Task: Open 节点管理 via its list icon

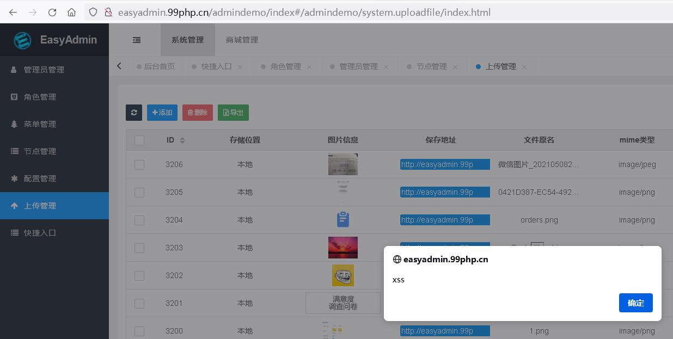Action: [x=15, y=151]
